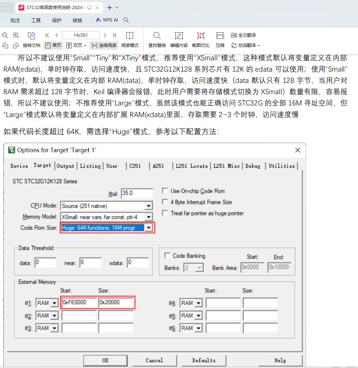Viewport: 358px width, 368px height.
Task: Select Double Page (双页) view
Action: (76, 45)
